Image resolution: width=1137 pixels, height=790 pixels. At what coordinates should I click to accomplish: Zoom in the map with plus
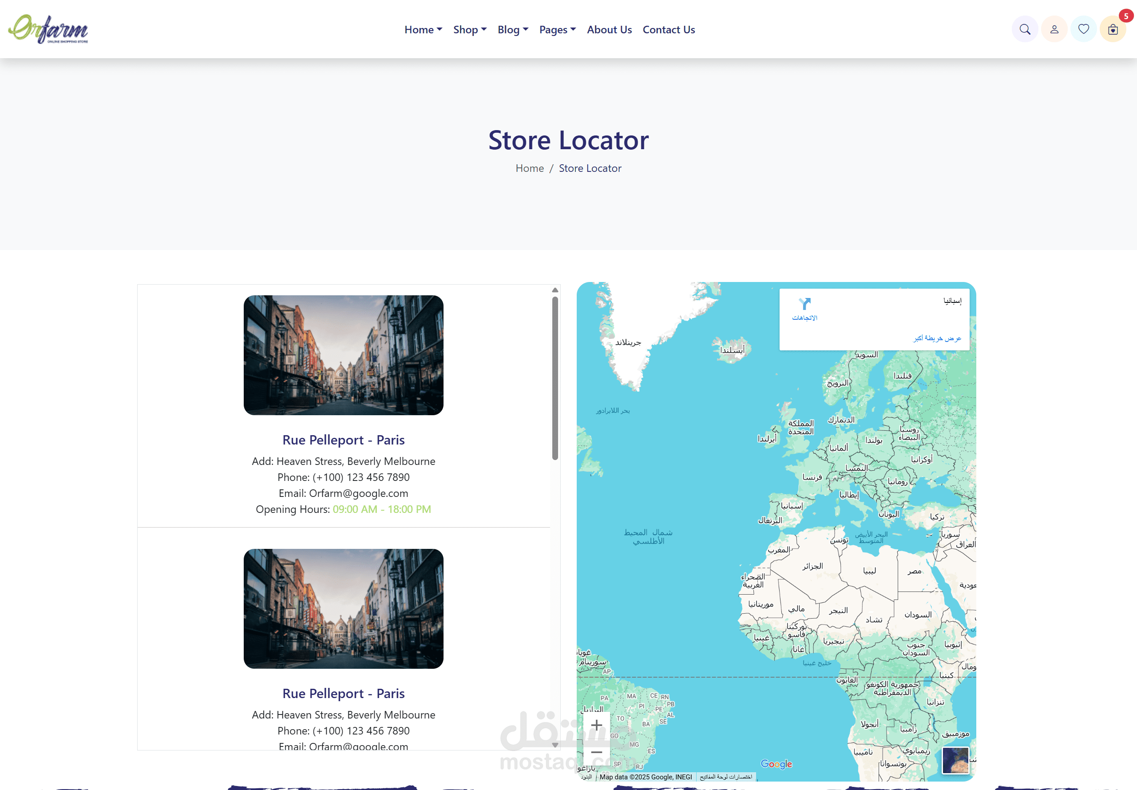pyautogui.click(x=596, y=725)
